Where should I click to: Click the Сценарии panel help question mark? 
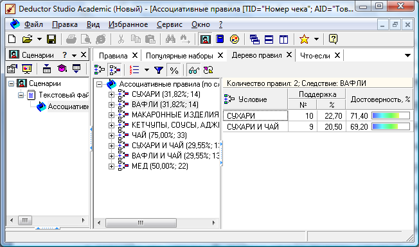(x=64, y=55)
